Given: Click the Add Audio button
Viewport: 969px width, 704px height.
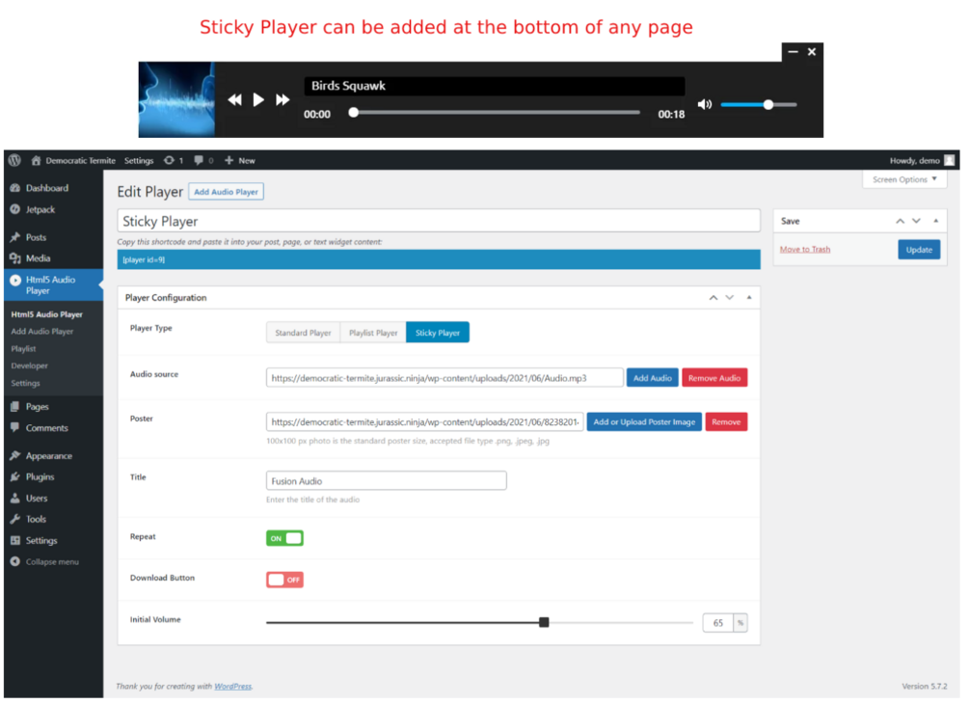Looking at the screenshot, I should [652, 378].
